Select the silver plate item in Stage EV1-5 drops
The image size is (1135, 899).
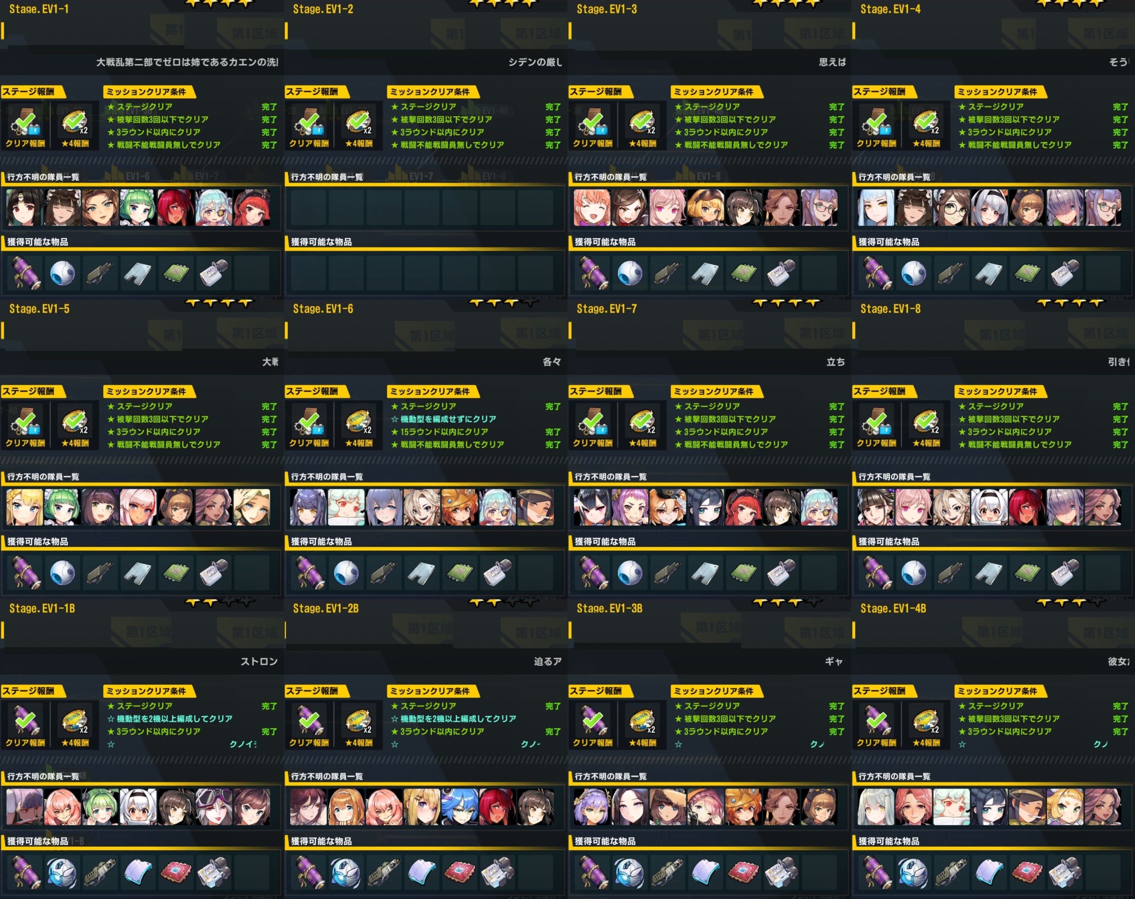(138, 573)
